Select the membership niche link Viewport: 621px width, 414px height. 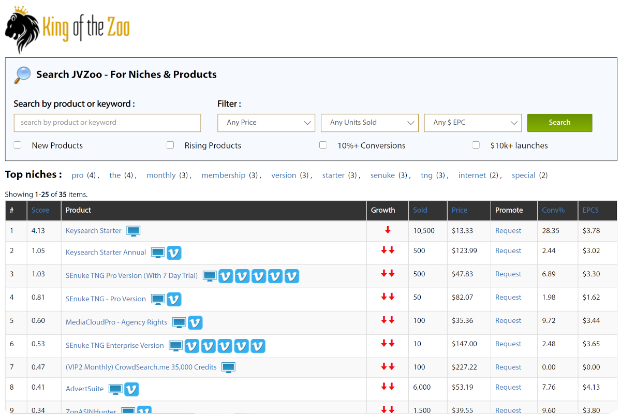223,175
